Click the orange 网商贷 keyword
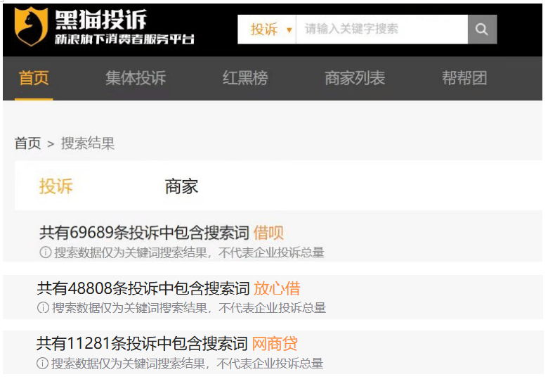 [275, 344]
